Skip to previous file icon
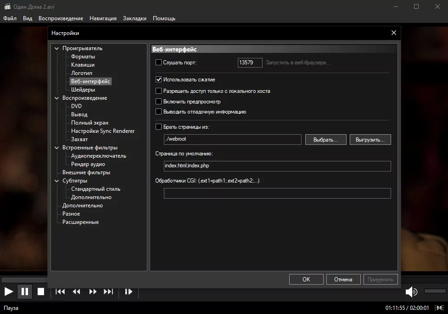This screenshot has width=448, height=314. (60, 291)
